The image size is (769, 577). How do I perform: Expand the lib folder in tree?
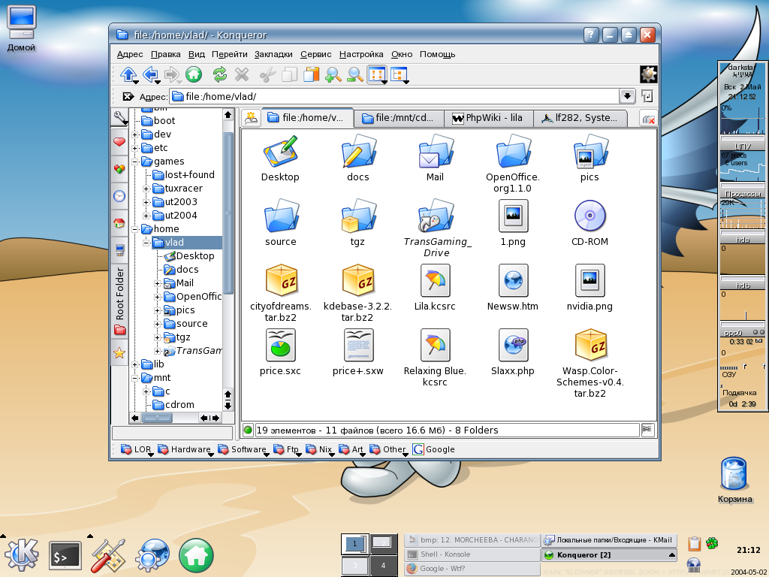point(135,364)
